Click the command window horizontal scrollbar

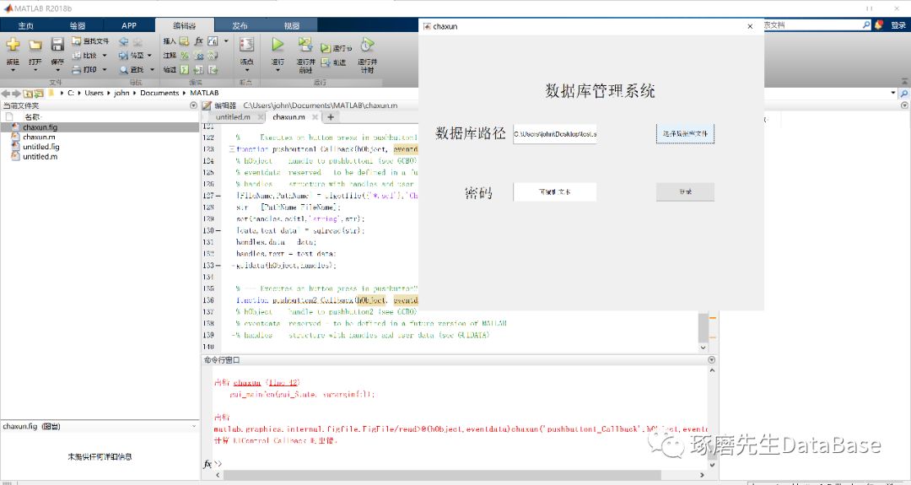[x=443, y=475]
